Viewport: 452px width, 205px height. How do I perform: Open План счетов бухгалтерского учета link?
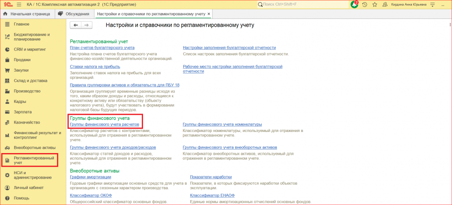(x=102, y=48)
